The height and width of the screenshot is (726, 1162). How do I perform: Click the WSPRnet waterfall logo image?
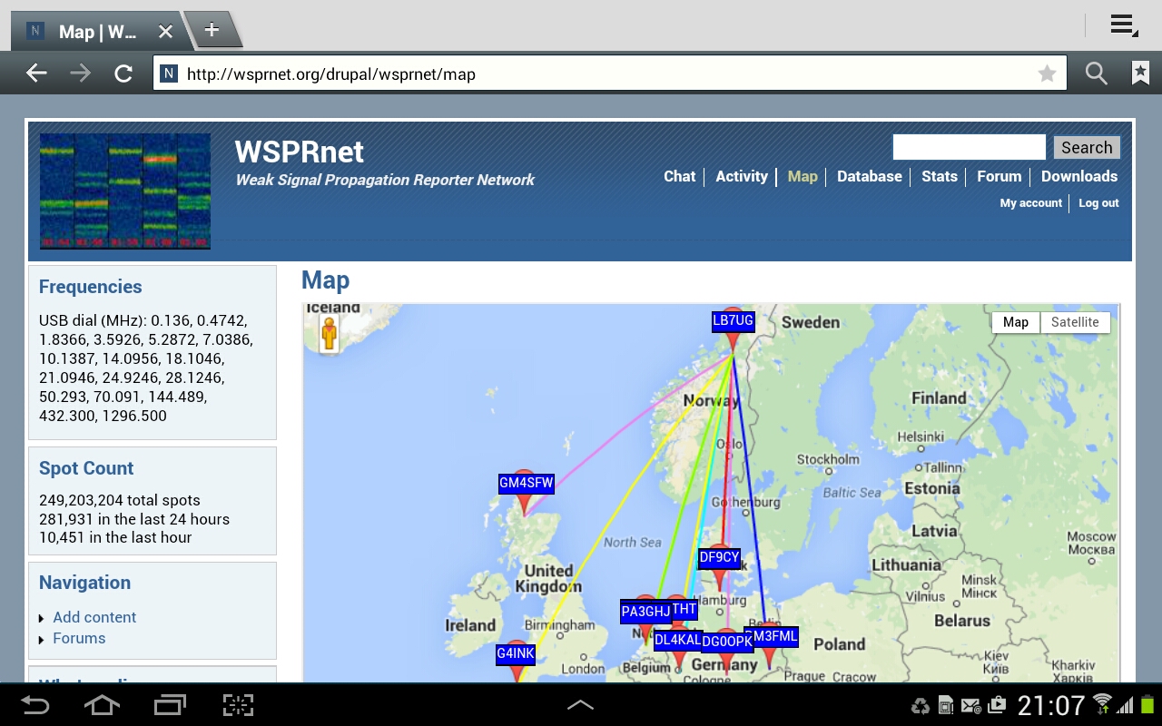click(125, 191)
